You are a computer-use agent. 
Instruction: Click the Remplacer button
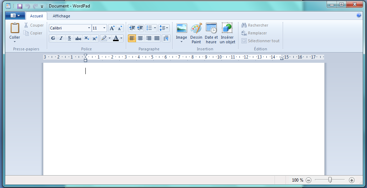[x=254, y=33]
